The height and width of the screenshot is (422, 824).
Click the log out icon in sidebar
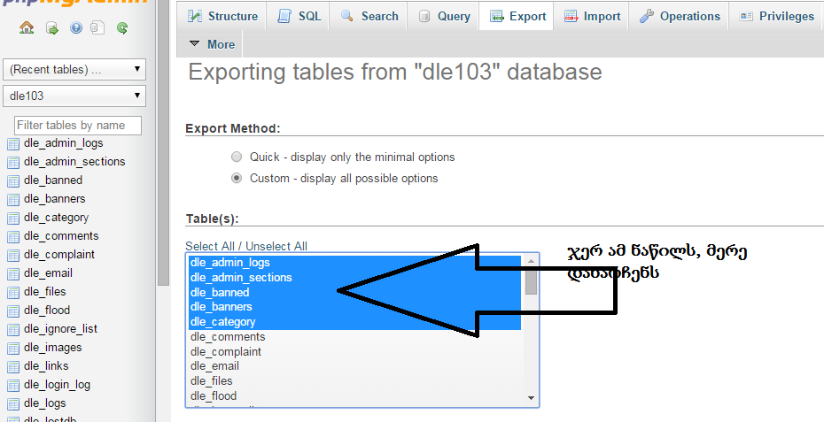pos(52,28)
